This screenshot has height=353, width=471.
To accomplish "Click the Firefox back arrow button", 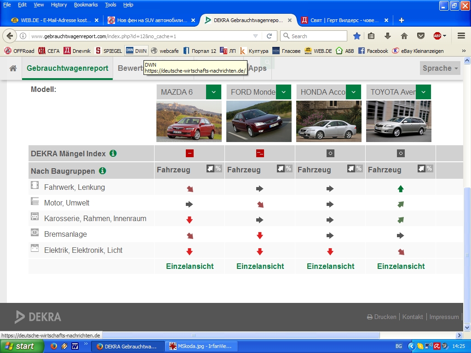I will [10, 36].
